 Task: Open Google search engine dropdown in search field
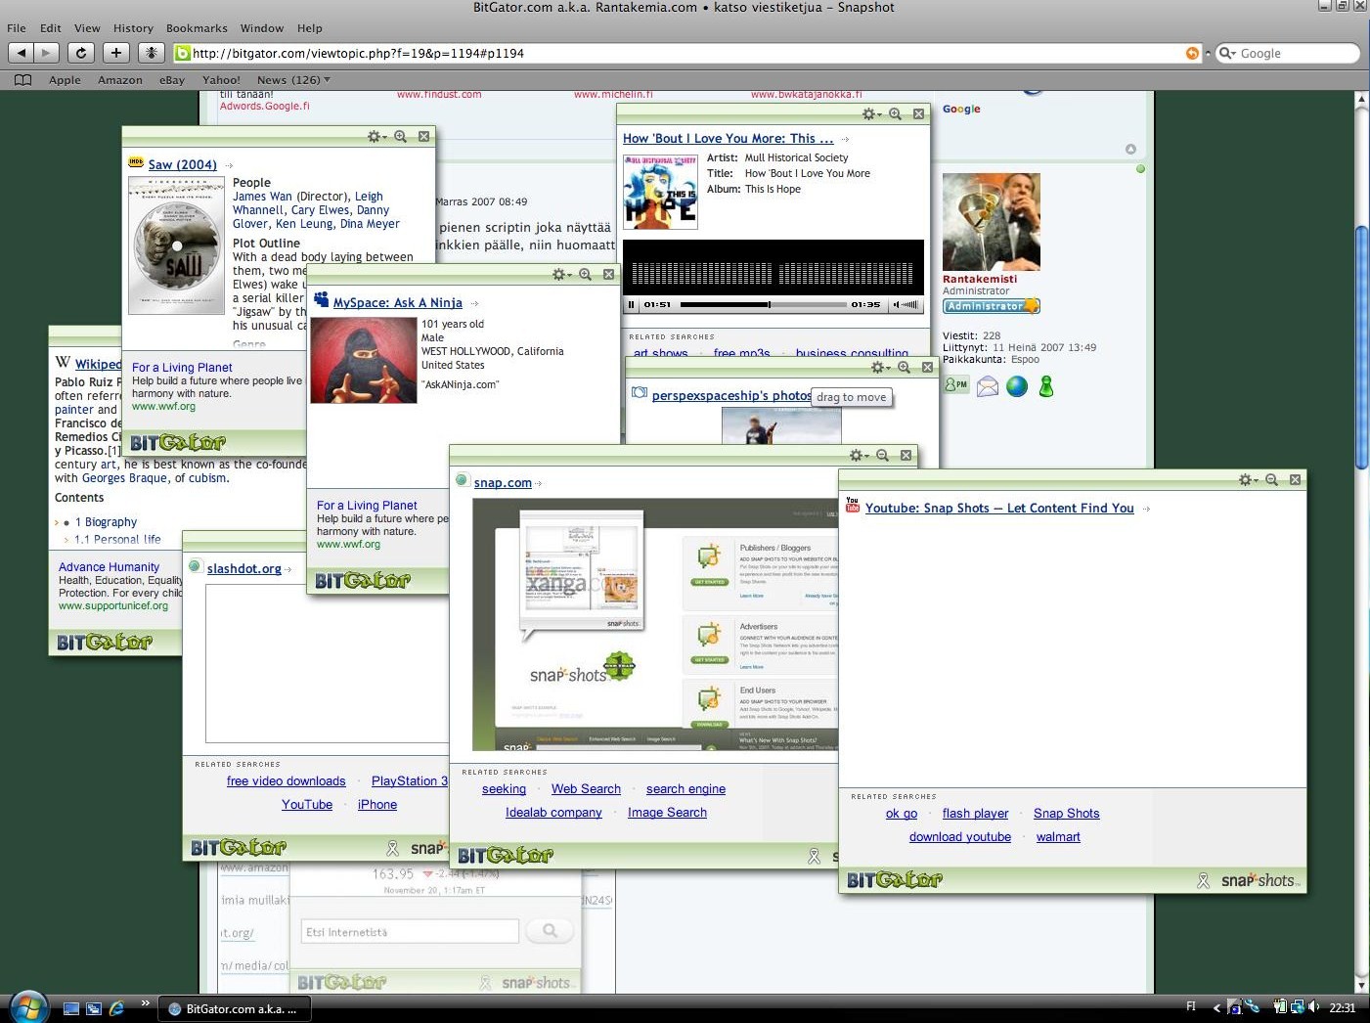1227,53
